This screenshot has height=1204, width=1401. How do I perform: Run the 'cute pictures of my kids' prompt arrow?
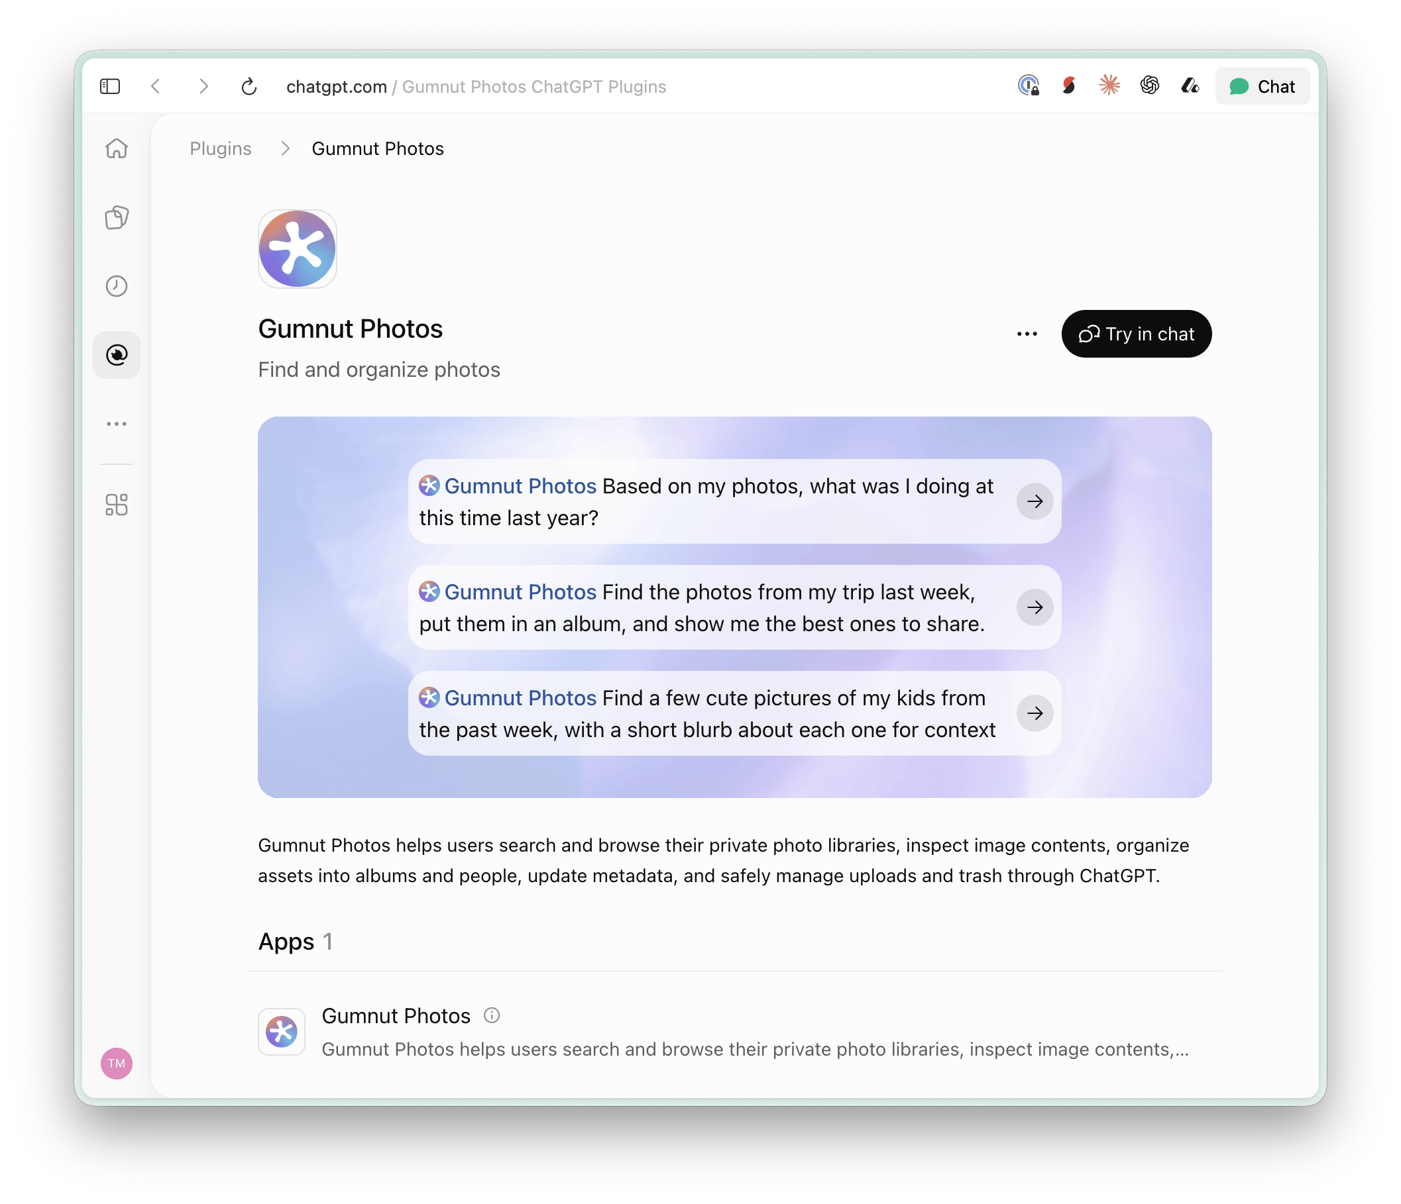point(1035,713)
